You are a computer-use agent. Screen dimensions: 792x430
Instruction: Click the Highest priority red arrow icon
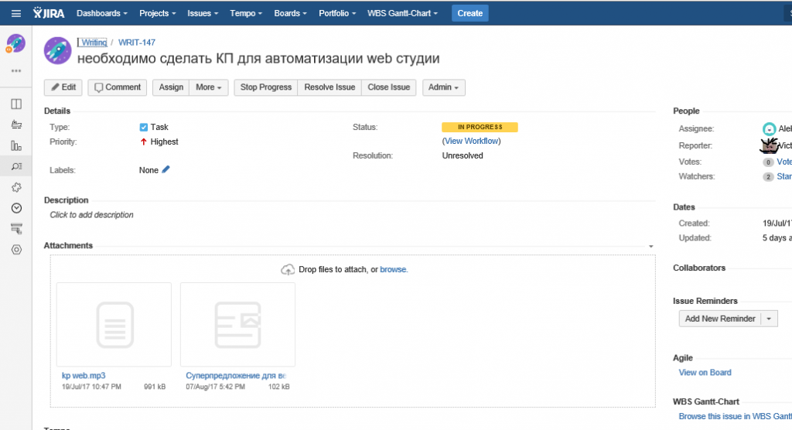tap(143, 142)
